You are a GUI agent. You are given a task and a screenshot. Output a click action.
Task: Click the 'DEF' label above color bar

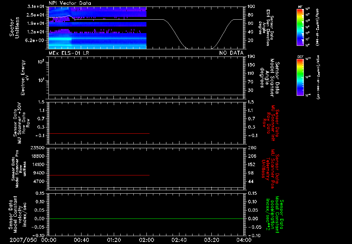point(300,57)
